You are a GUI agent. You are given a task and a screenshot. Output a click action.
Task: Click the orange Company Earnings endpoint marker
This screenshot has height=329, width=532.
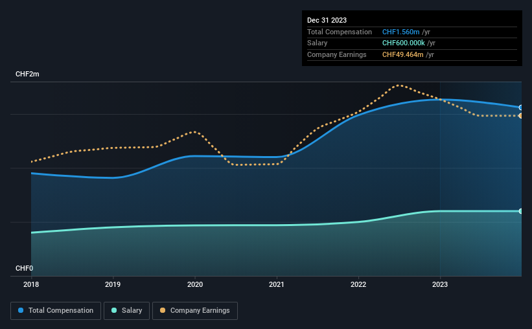click(521, 116)
